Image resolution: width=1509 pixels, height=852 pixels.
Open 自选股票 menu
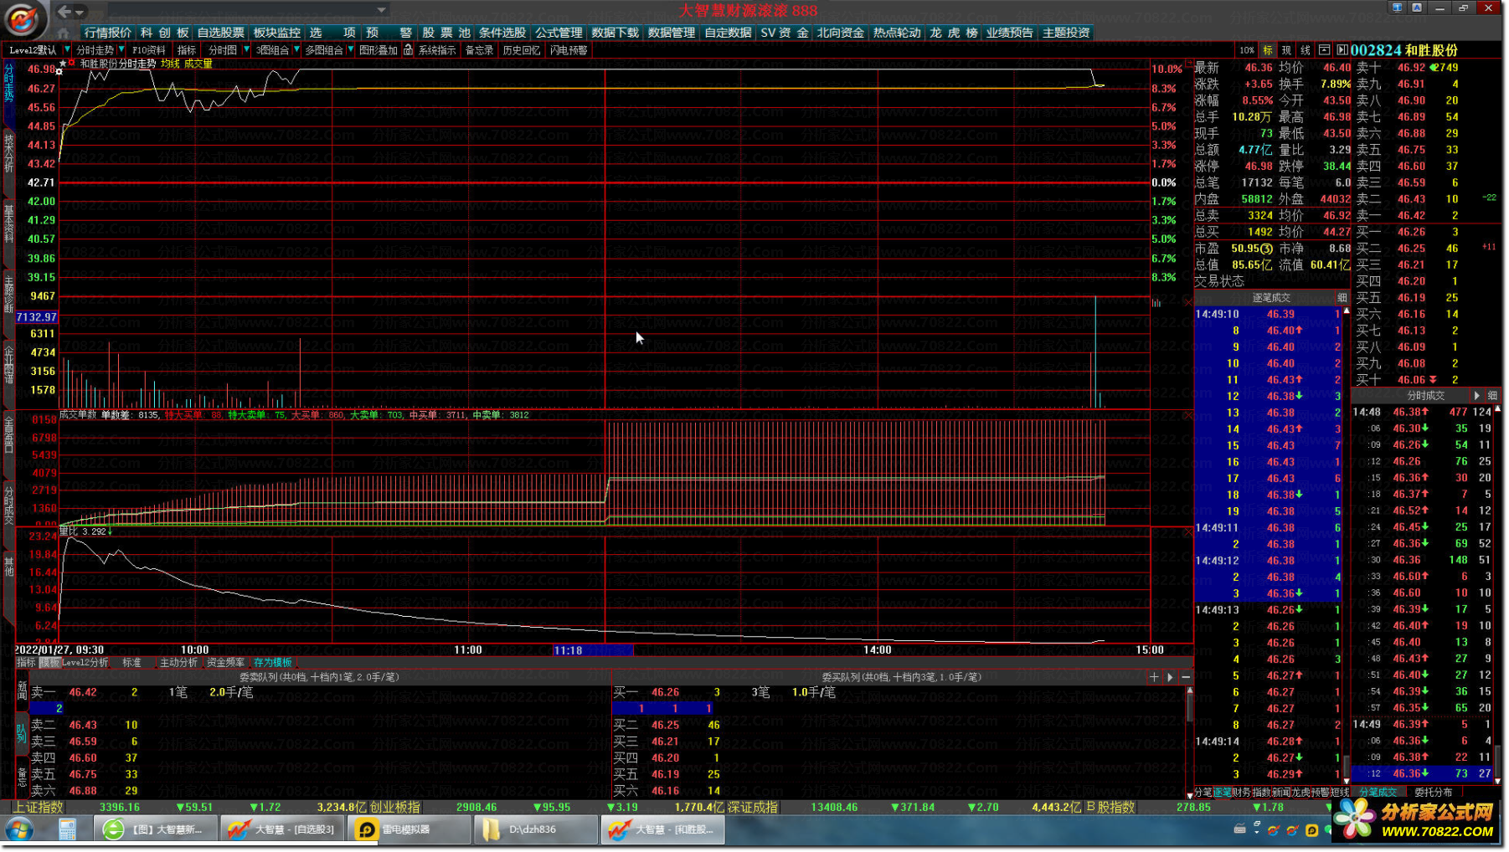[x=221, y=33]
